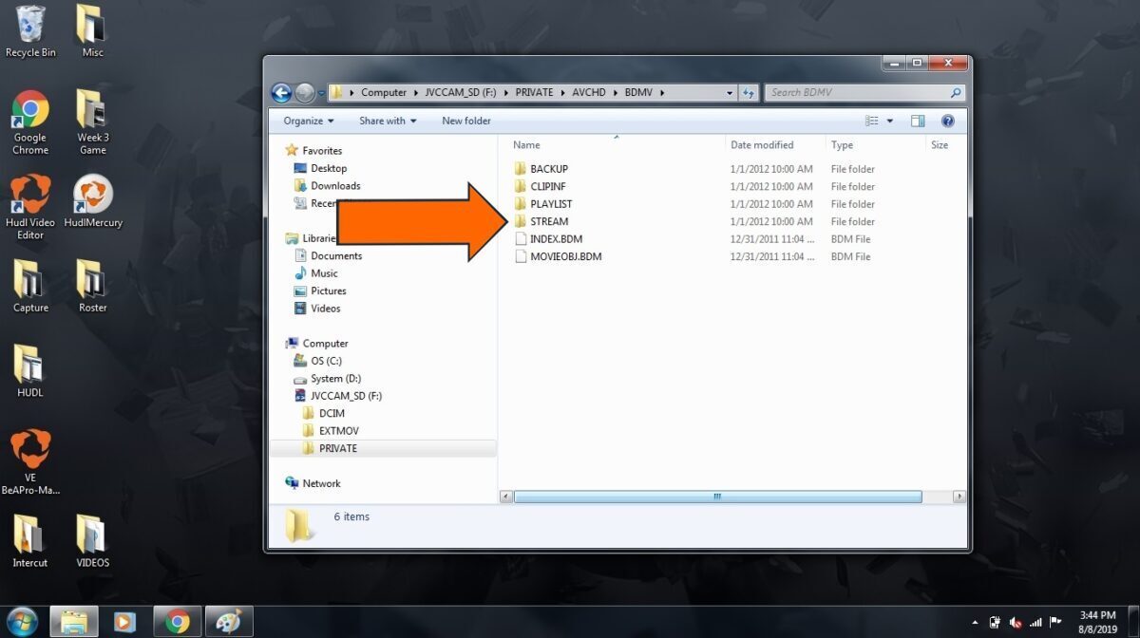Click the Explorer Back arrow button
The image size is (1140, 638).
281,92
